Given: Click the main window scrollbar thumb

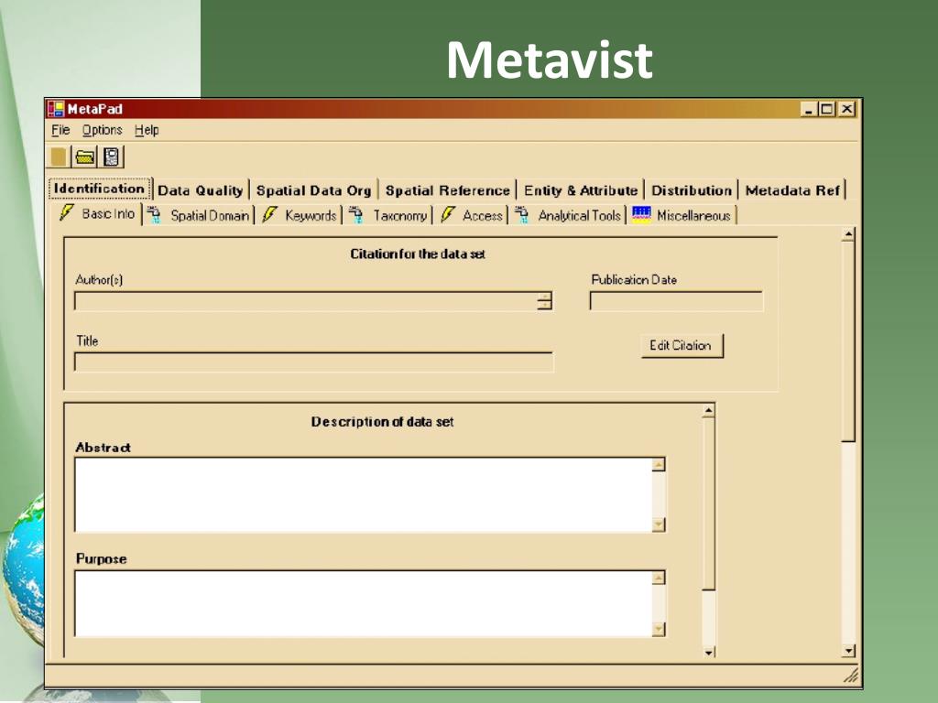Looking at the screenshot, I should (x=848, y=341).
